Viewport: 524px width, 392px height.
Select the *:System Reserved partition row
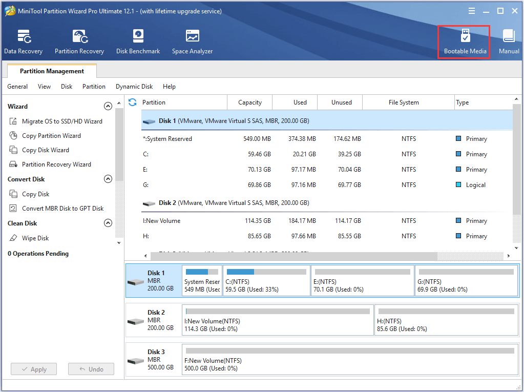[327, 139]
